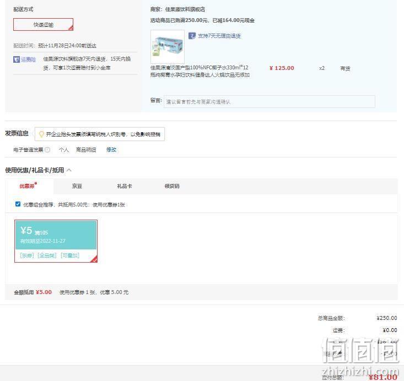The width and height of the screenshot is (404, 381).
Task: Click the 总商品金额 ¥250.00 value
Action: coord(387,318)
